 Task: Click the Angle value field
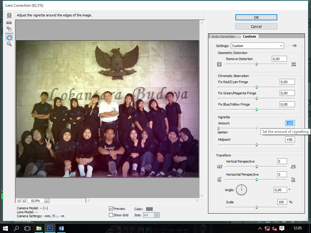tap(280, 190)
